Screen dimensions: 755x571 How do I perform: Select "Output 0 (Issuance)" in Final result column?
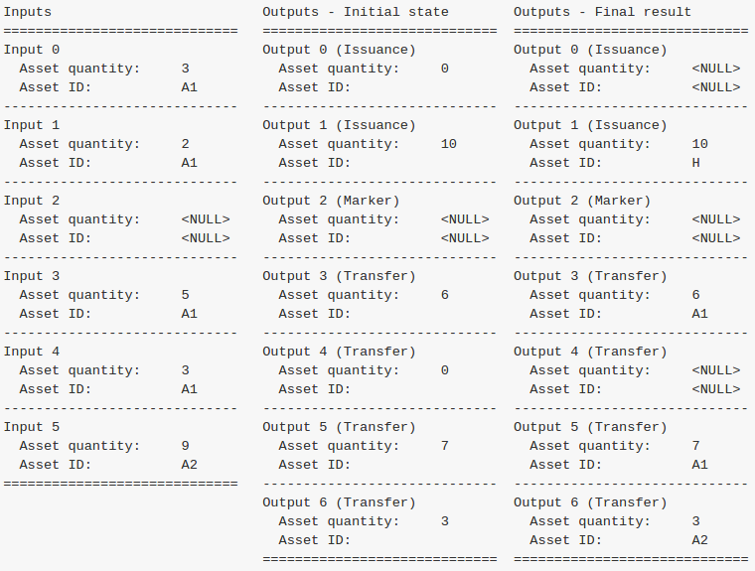[x=590, y=50]
